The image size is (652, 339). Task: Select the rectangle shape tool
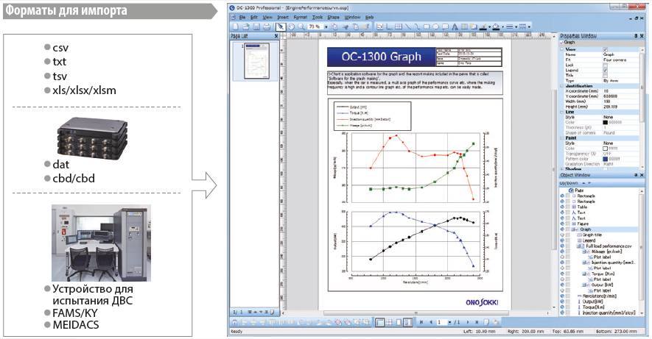point(427,27)
